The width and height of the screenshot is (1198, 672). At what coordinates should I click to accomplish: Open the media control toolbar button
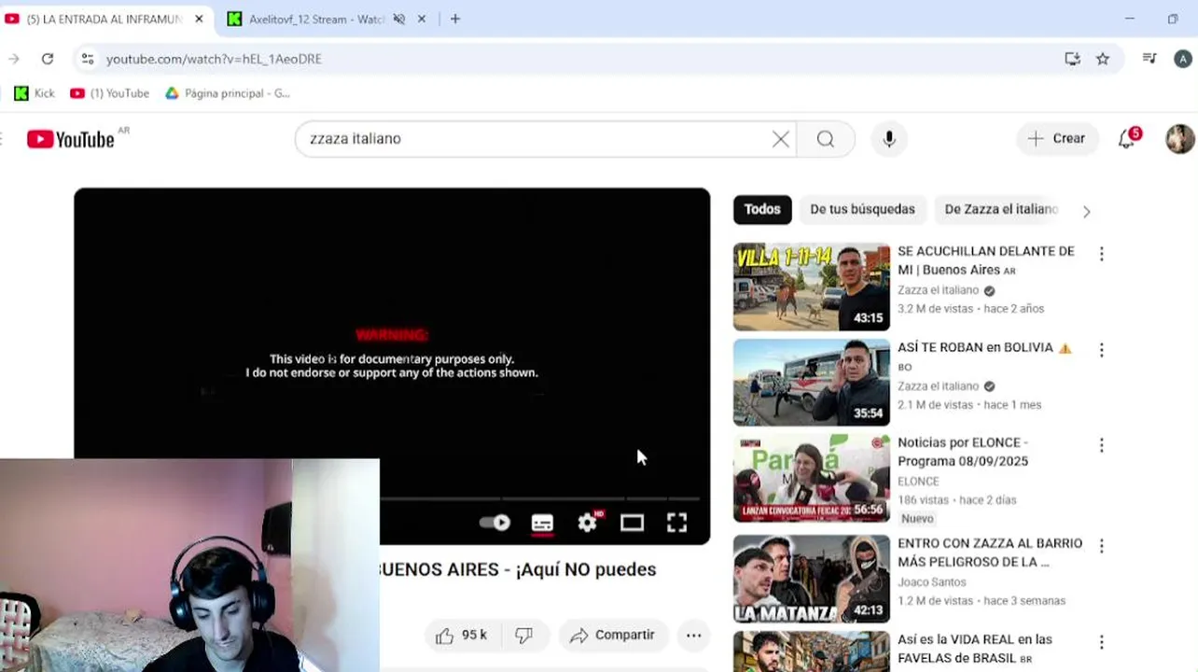pos(1149,59)
